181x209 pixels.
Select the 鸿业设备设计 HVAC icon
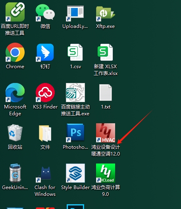click(106, 133)
